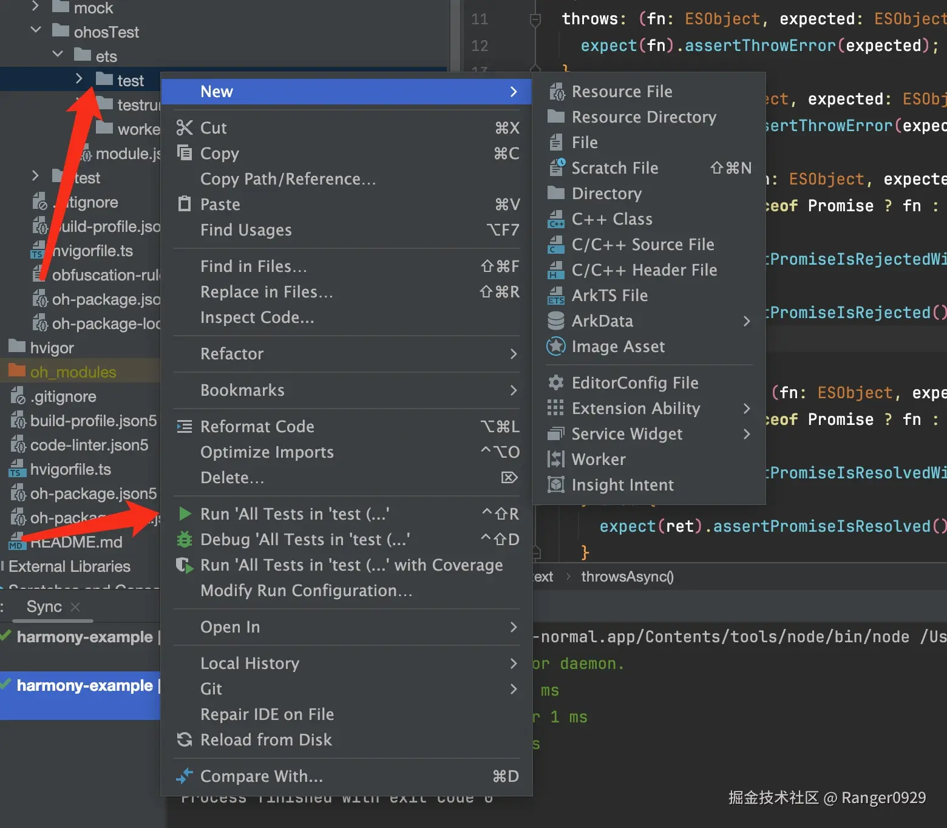
Task: Click the ArkData database icon
Action: tap(556, 321)
